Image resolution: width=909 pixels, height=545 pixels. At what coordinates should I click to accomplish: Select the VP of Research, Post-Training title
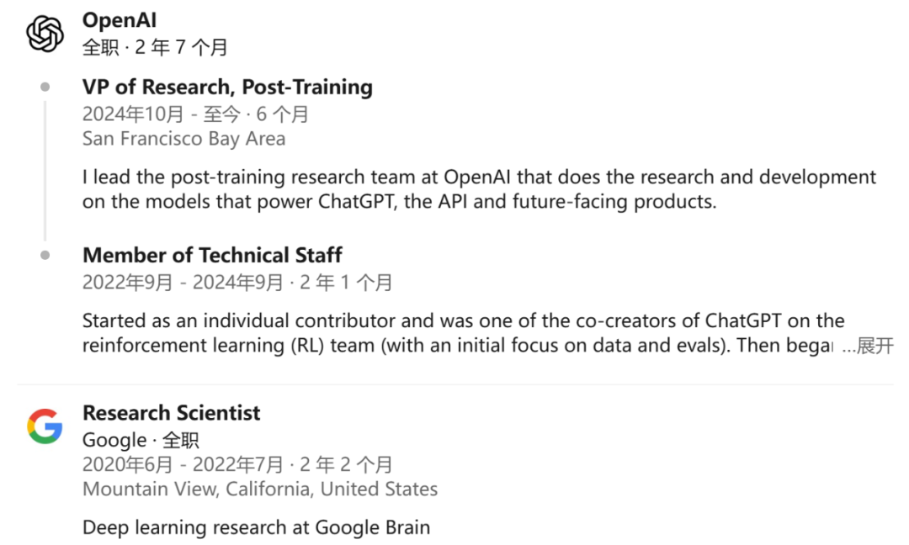pyautogui.click(x=227, y=87)
